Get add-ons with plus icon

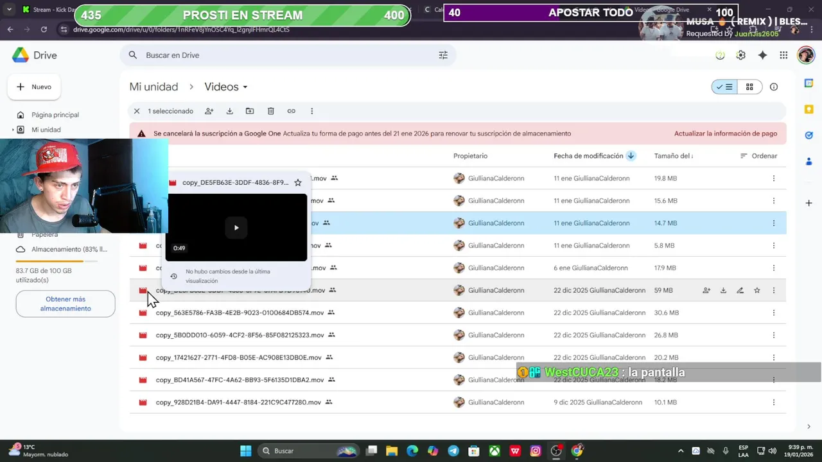(x=809, y=203)
